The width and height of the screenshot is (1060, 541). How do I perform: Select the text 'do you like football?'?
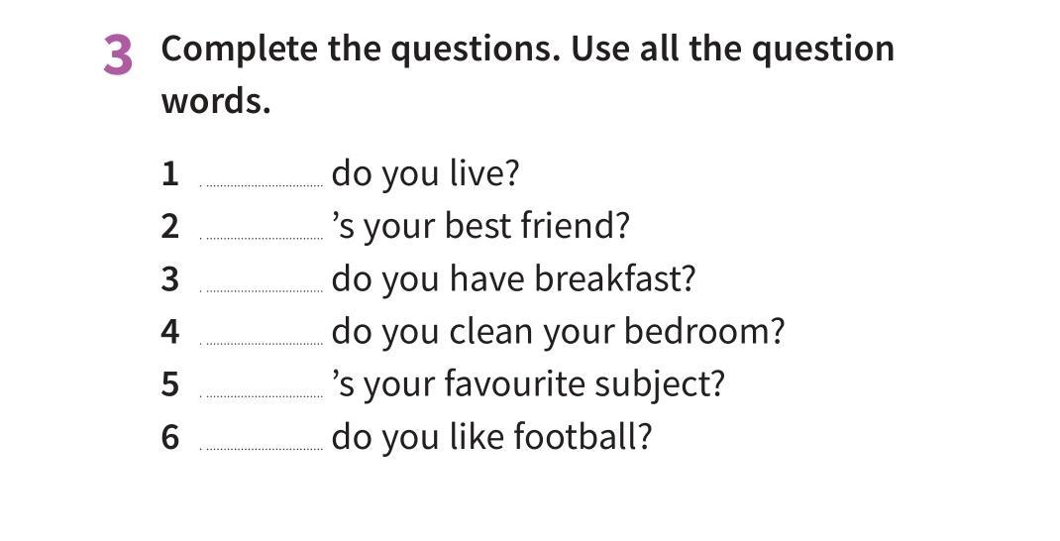pyautogui.click(x=491, y=437)
